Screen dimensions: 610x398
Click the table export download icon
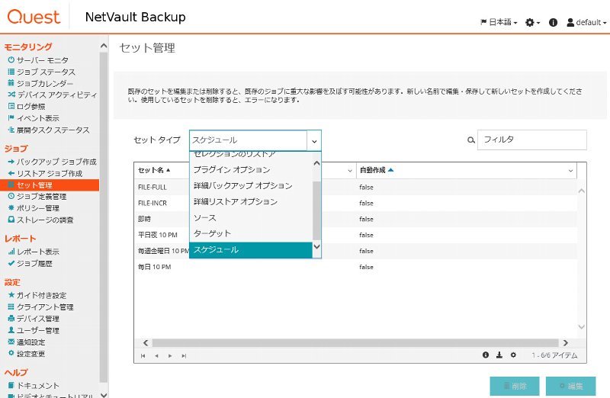tap(499, 355)
